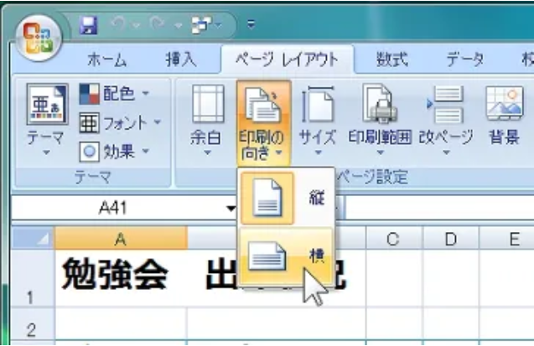Open the 効果 theme effects dropdown
The width and height of the screenshot is (534, 346).
tap(114, 152)
